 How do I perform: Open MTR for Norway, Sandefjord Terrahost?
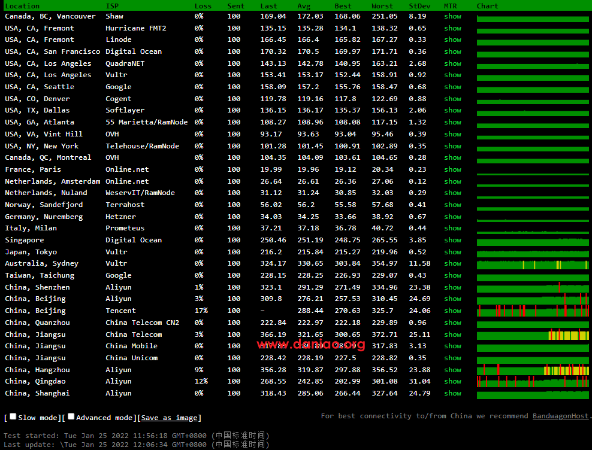[x=452, y=205]
